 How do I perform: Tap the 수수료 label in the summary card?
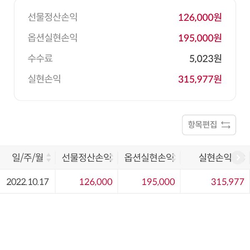click(x=40, y=58)
